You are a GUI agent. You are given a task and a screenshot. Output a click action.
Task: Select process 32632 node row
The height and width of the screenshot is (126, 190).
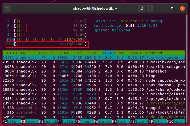[94, 117]
